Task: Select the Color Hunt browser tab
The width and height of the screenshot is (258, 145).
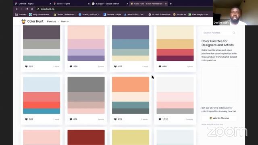Action: [x=149, y=4]
